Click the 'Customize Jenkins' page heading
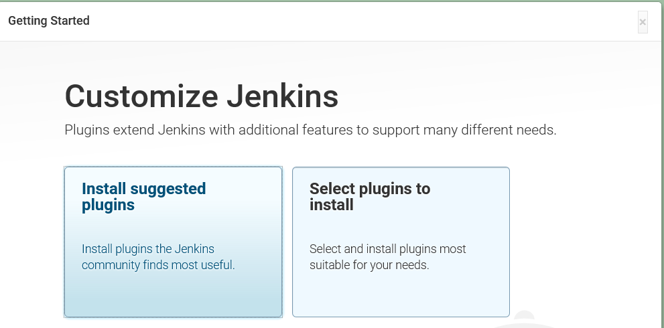Image resolution: width=664 pixels, height=328 pixels. (201, 96)
